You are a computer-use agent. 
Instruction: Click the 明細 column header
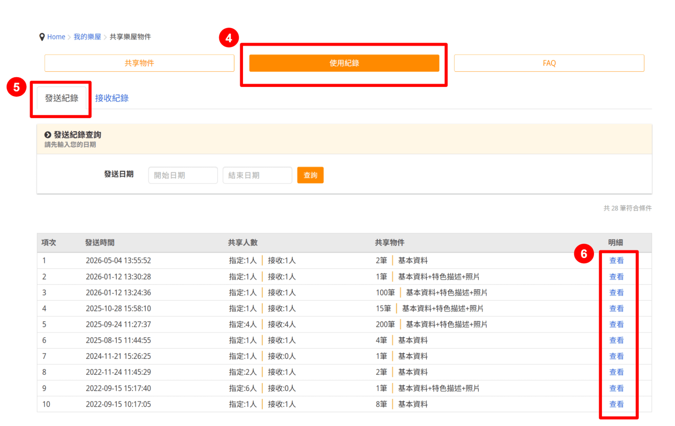click(616, 242)
